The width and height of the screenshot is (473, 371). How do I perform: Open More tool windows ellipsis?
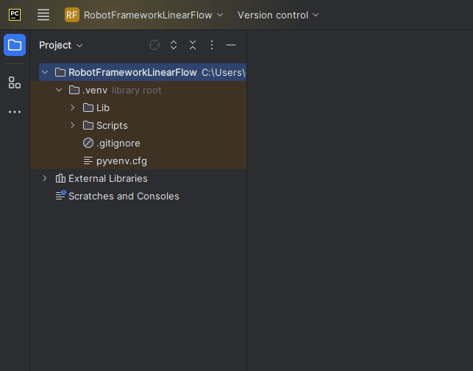tap(15, 112)
